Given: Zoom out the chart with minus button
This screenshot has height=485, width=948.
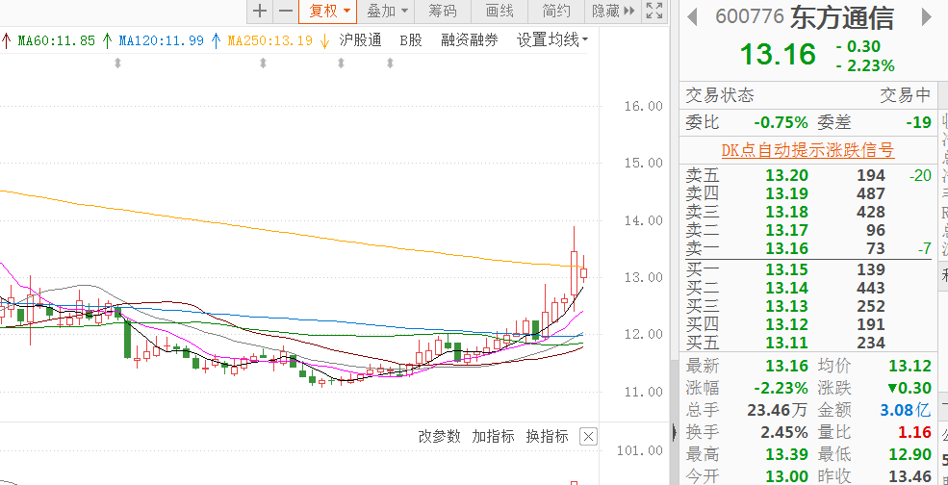Looking at the screenshot, I should 286,11.
